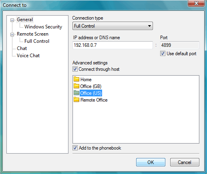Viewport: 207px width, 174px height.
Task: Click the Home folder icon
Action: (x=76, y=79)
